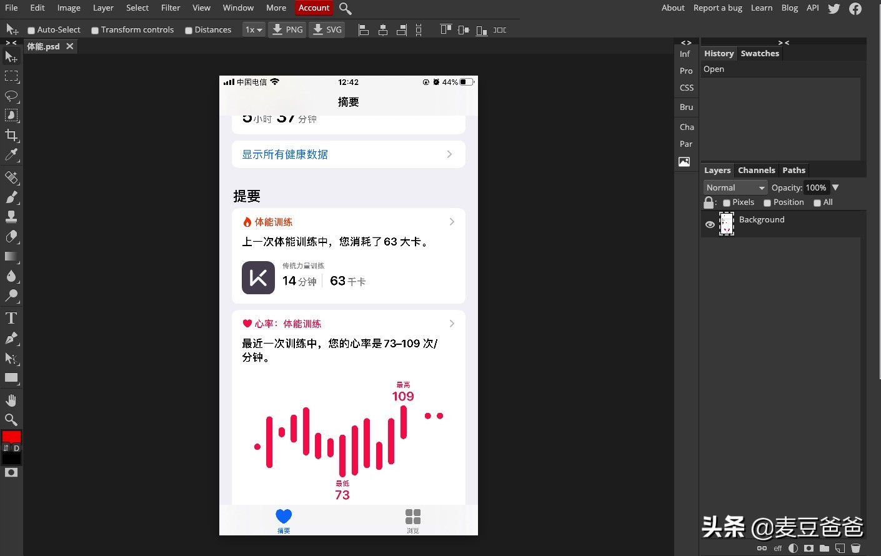Open the Opacity slider dropdown

click(835, 187)
